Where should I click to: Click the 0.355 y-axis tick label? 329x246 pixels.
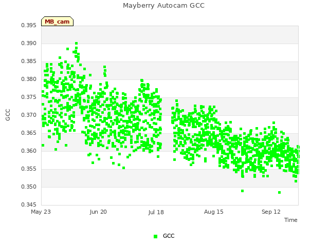[x=29, y=169]
